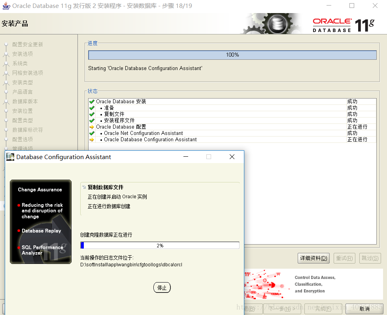Click yellow arrow beside Oracle Database 配置
Viewport: 387px width, 315px height.
pos(92,127)
